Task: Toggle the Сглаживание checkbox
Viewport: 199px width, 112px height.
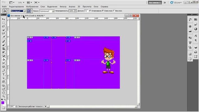Action: click(90, 11)
